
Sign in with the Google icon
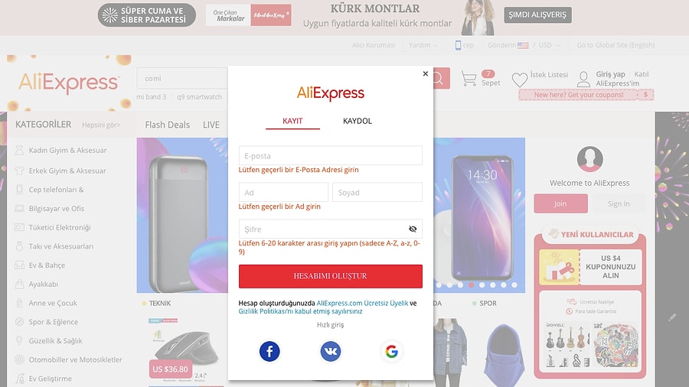391,352
